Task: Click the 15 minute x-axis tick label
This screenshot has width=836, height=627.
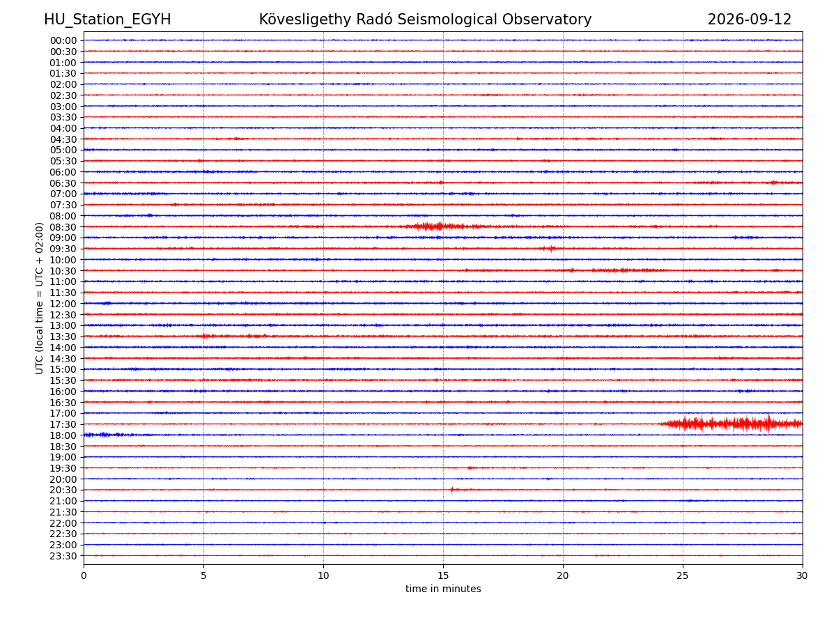Action: point(443,576)
